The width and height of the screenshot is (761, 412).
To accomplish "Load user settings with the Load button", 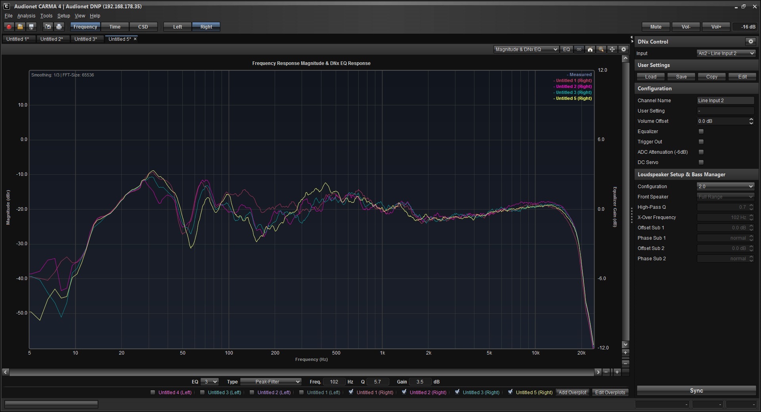I will click(x=651, y=77).
